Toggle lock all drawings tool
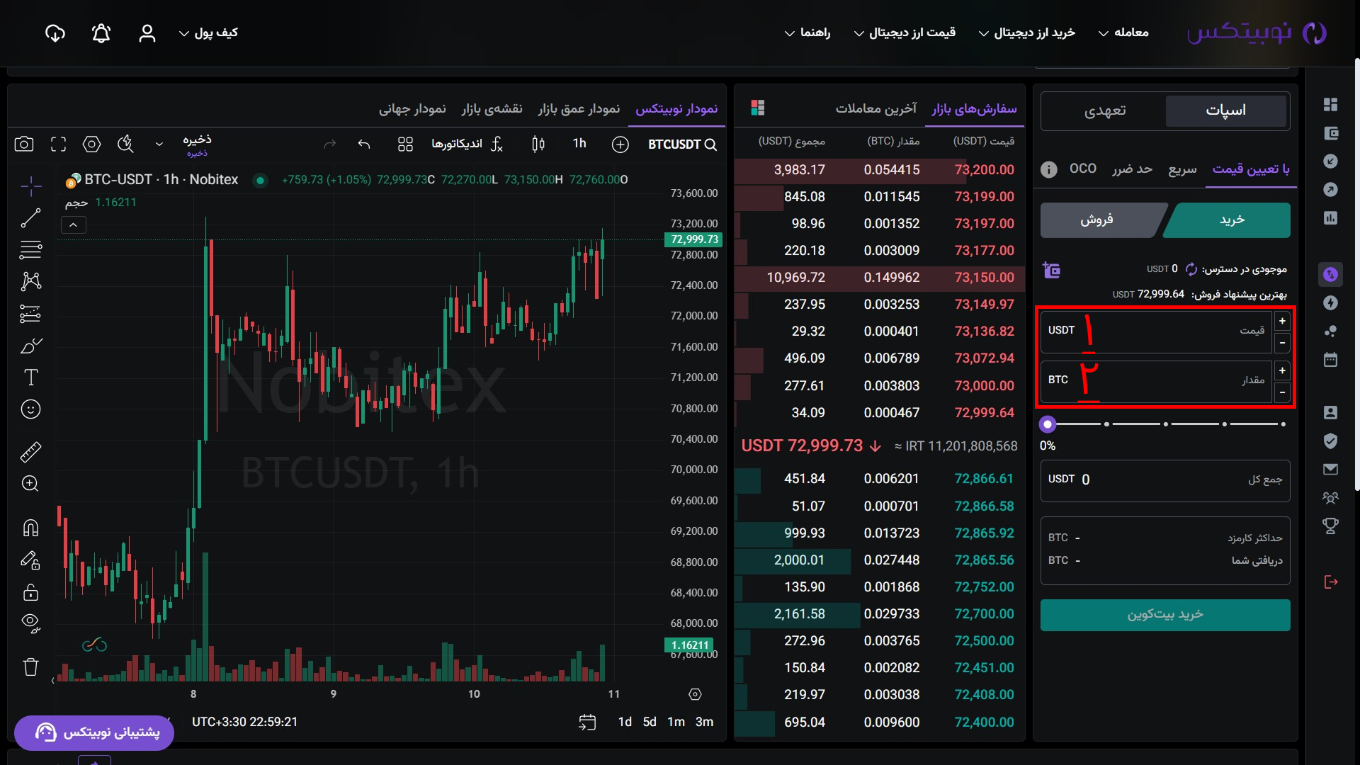The image size is (1360, 765). 30,592
